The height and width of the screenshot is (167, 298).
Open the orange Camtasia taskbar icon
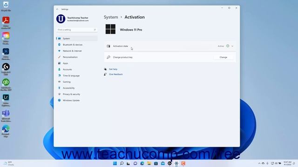click(x=183, y=163)
